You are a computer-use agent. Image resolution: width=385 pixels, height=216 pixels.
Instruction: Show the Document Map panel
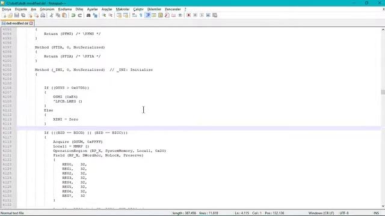click(161, 15)
